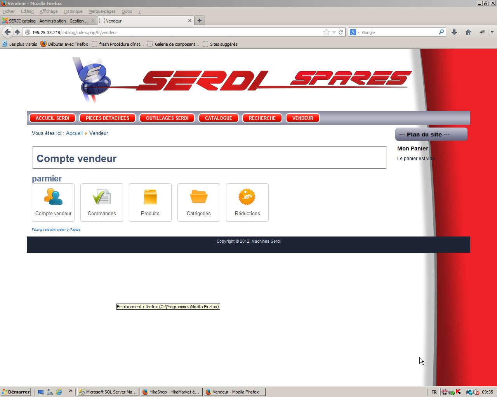Click the Firebug bug icon
Viewport: 497px width, 397px height.
[x=482, y=33]
